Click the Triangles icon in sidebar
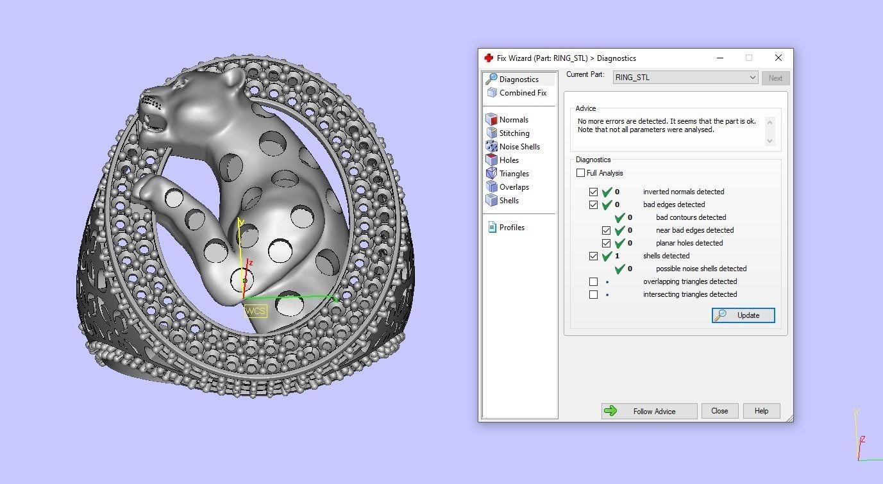This screenshot has height=484, width=883. pos(492,173)
